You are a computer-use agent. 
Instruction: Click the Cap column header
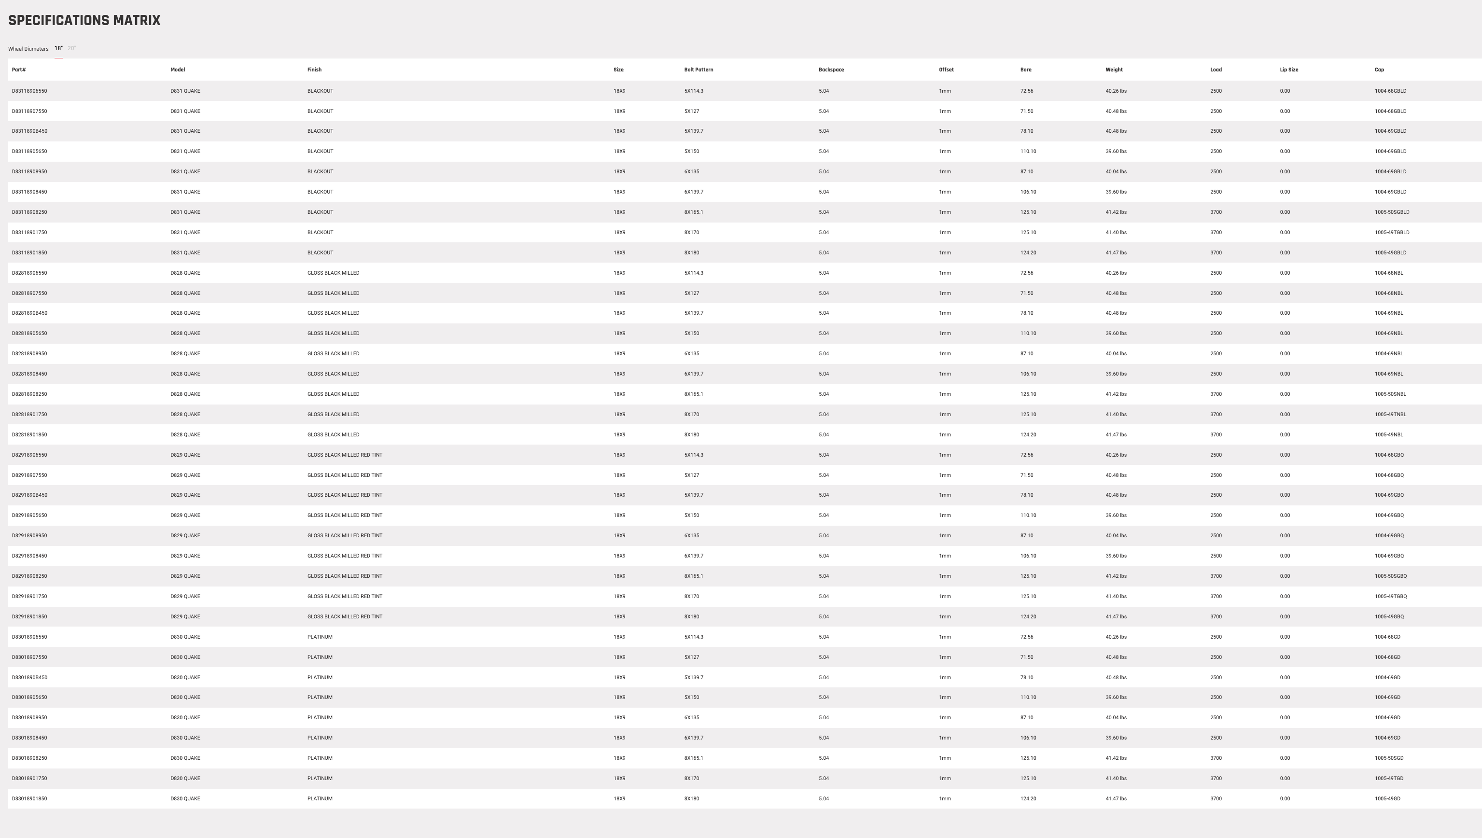tap(1379, 70)
